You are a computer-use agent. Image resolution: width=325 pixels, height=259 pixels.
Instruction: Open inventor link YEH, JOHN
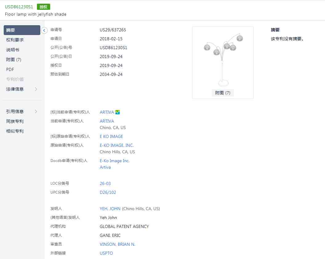pos(110,209)
